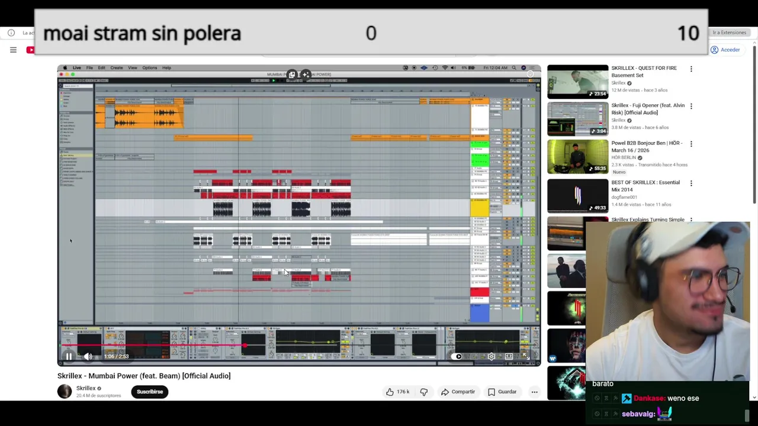Image resolution: width=758 pixels, height=426 pixels.
Task: Click the Dankase username in chat
Action: (649, 399)
